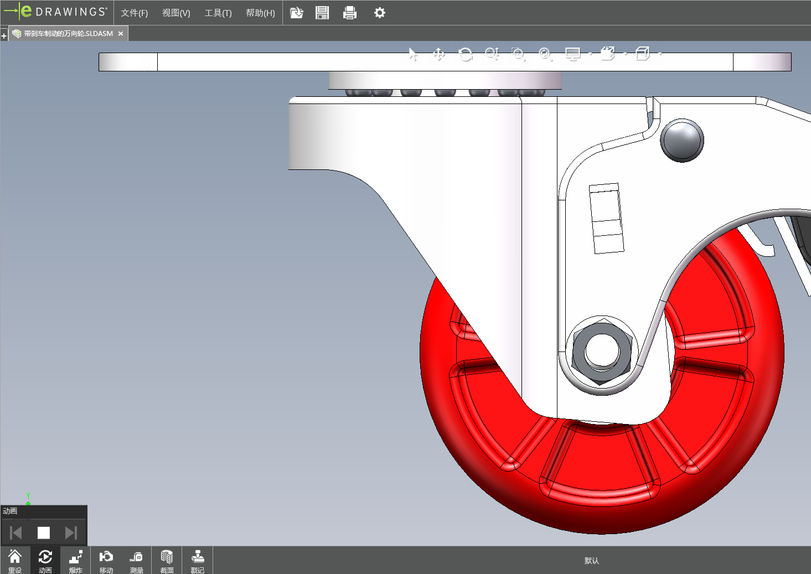
Task: Click the wireframe box view icon
Action: (x=643, y=54)
